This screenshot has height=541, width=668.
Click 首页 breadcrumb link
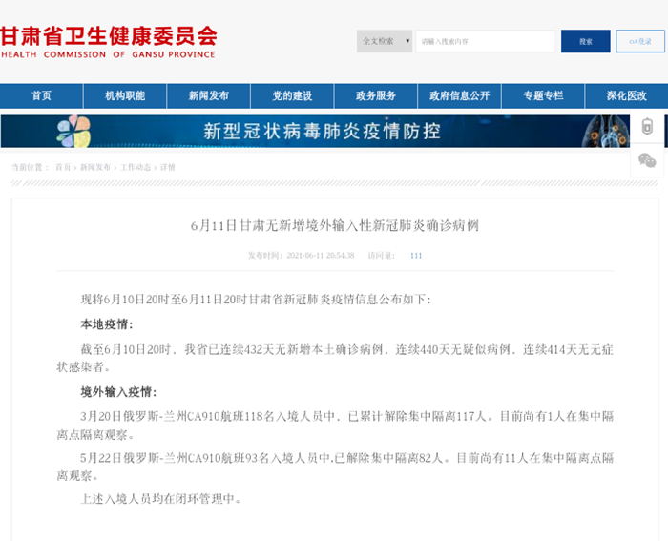point(63,167)
